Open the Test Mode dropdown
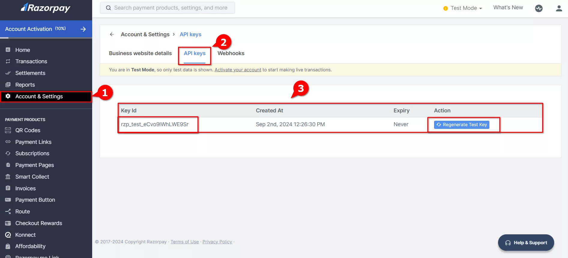 [x=463, y=8]
